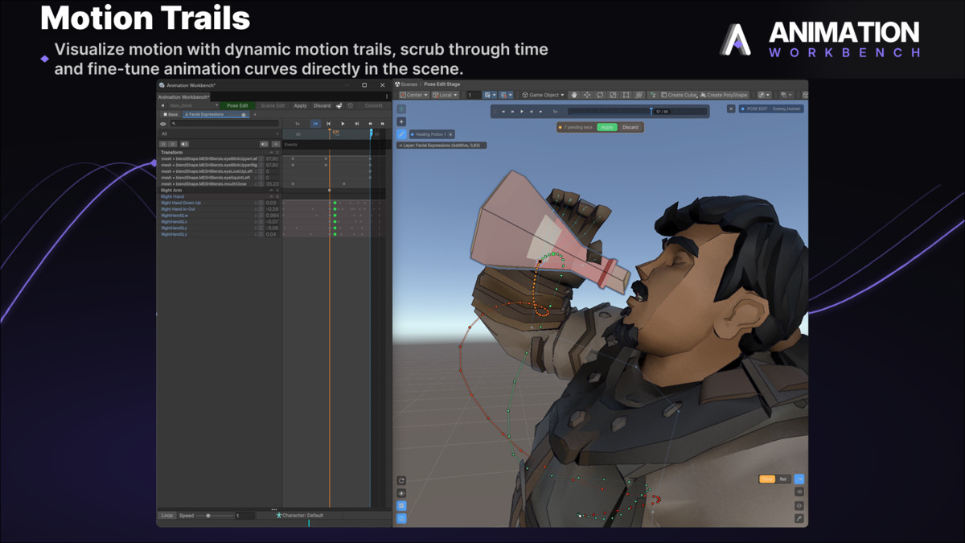Click the history clock icon beside Discard

(x=351, y=105)
